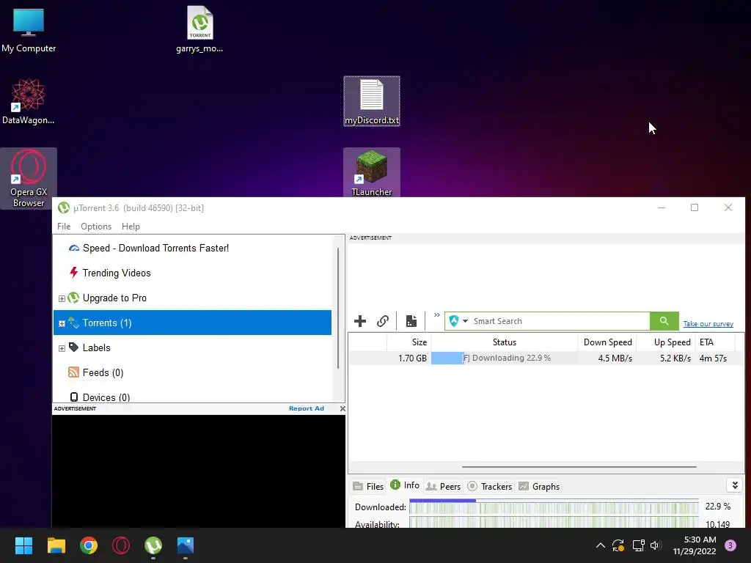751x563 pixels.
Task: Click the Feeds RSS icon
Action: 74,372
